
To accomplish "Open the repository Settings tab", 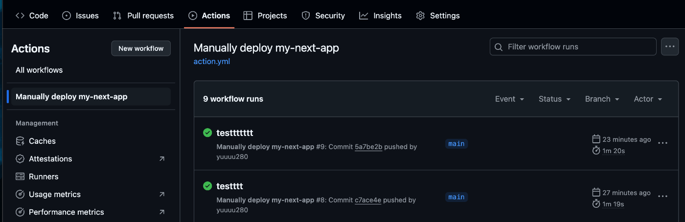I will tap(438, 16).
